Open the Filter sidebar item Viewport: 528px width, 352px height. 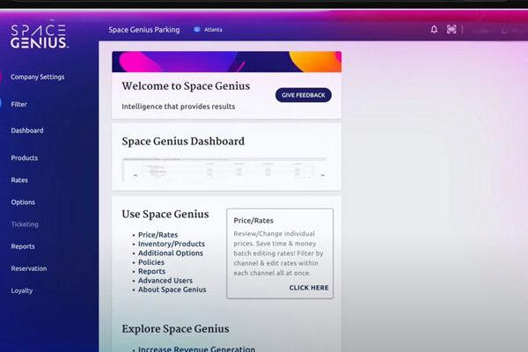[x=18, y=105]
